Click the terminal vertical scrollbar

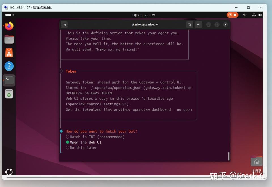[x=229, y=156]
